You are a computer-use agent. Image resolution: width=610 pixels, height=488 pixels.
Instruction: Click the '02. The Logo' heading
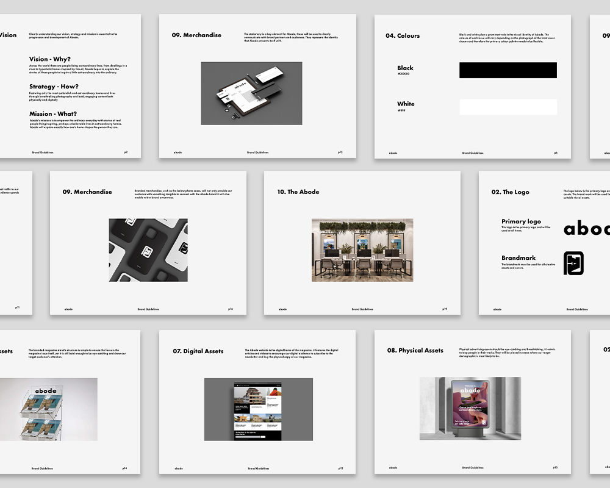click(x=510, y=192)
